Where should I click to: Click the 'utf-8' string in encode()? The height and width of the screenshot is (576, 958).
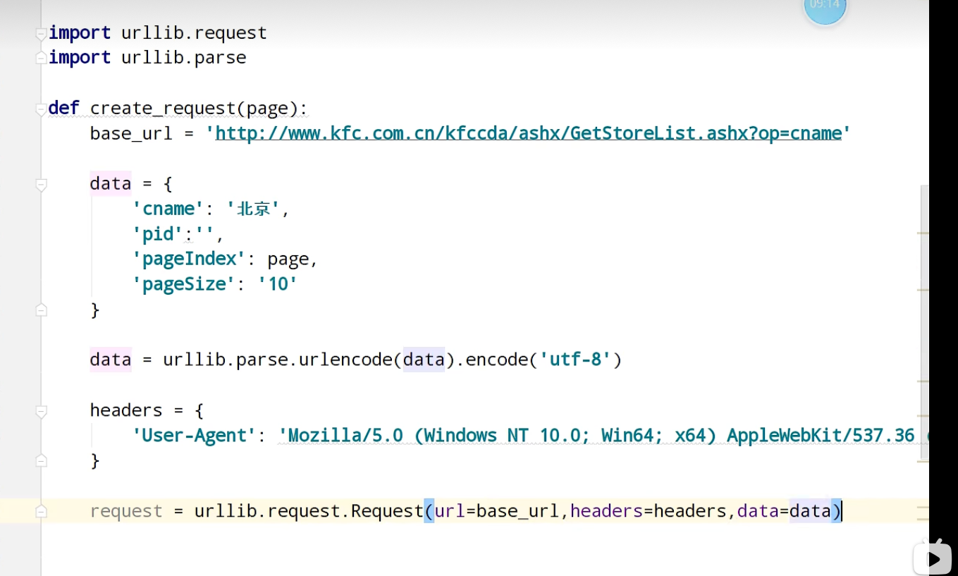(x=575, y=360)
